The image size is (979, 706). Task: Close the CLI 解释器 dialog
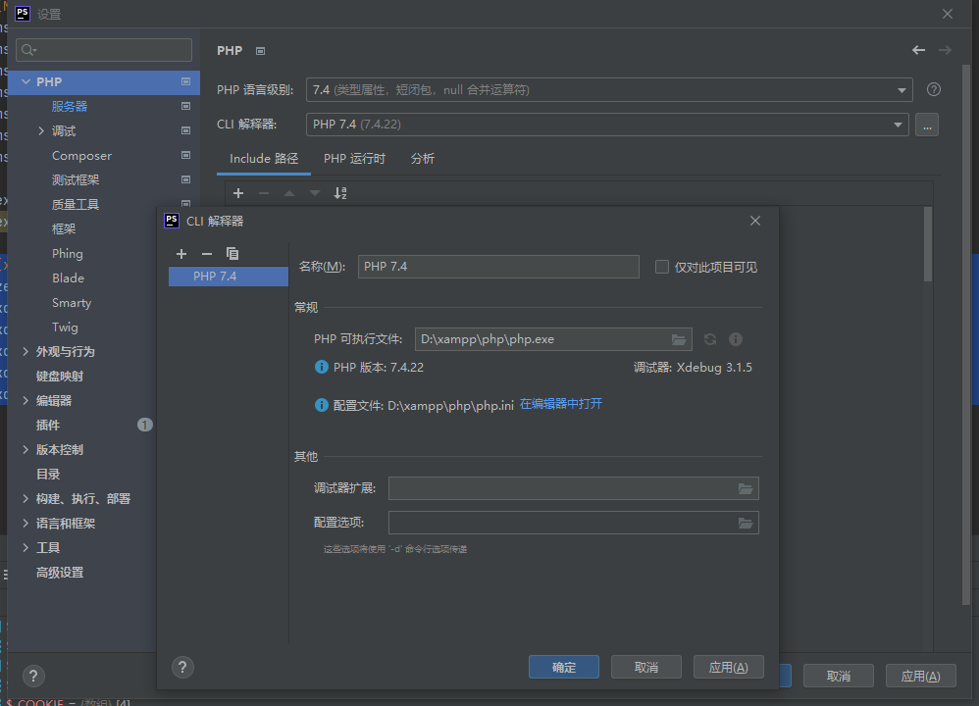pos(755,221)
